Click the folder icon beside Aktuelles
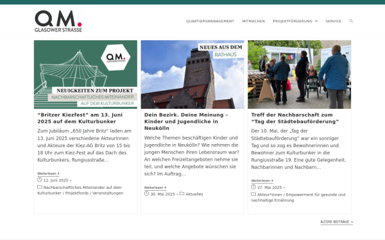The image size is (385, 240). [x=182, y=194]
